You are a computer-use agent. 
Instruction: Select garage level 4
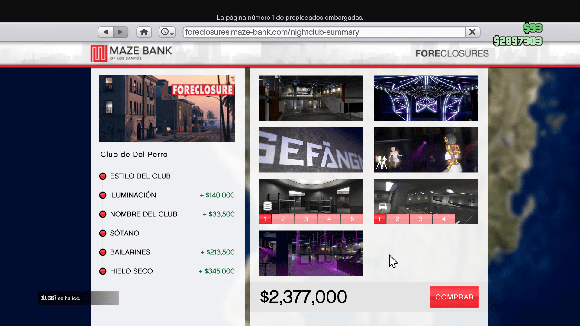(x=444, y=219)
